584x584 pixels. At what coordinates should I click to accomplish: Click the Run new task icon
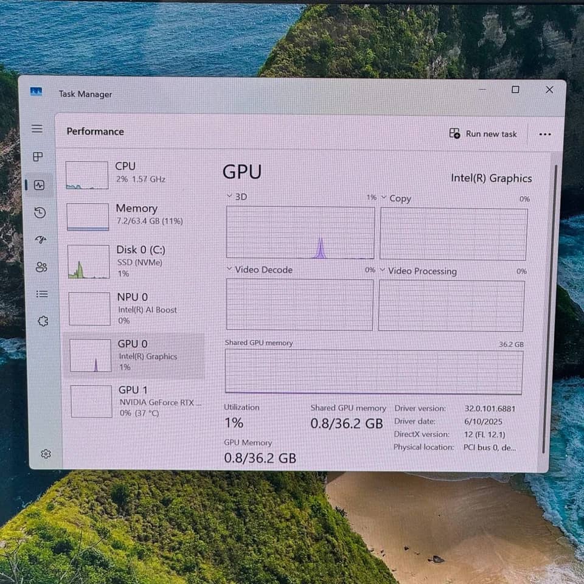454,133
